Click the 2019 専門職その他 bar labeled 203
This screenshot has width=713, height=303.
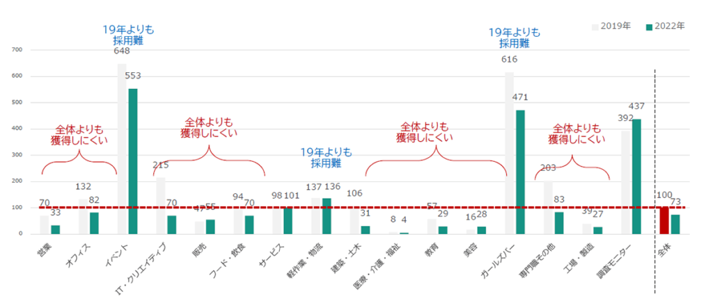(548, 207)
